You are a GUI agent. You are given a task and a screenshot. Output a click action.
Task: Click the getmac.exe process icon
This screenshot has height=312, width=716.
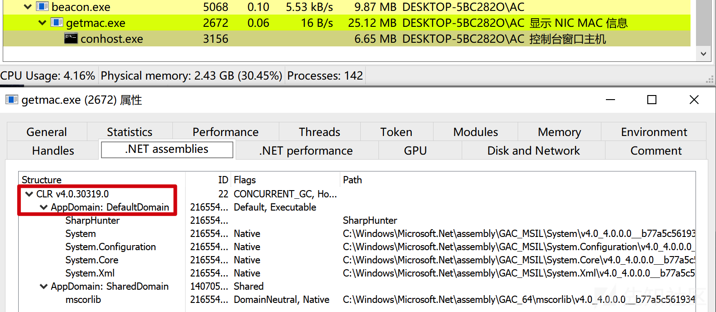(57, 22)
